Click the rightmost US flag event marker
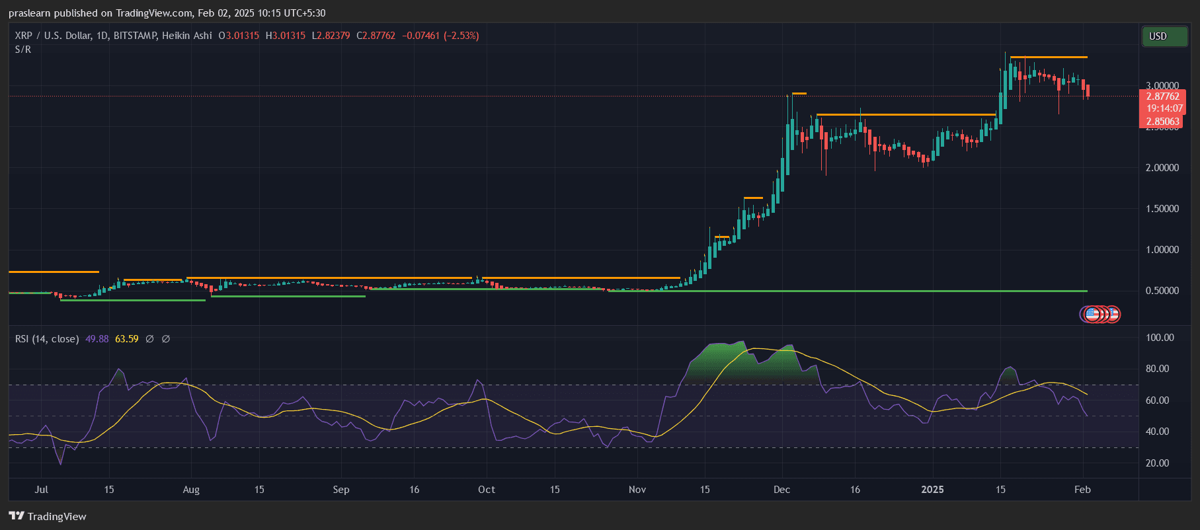The image size is (1200, 530). click(x=1112, y=315)
